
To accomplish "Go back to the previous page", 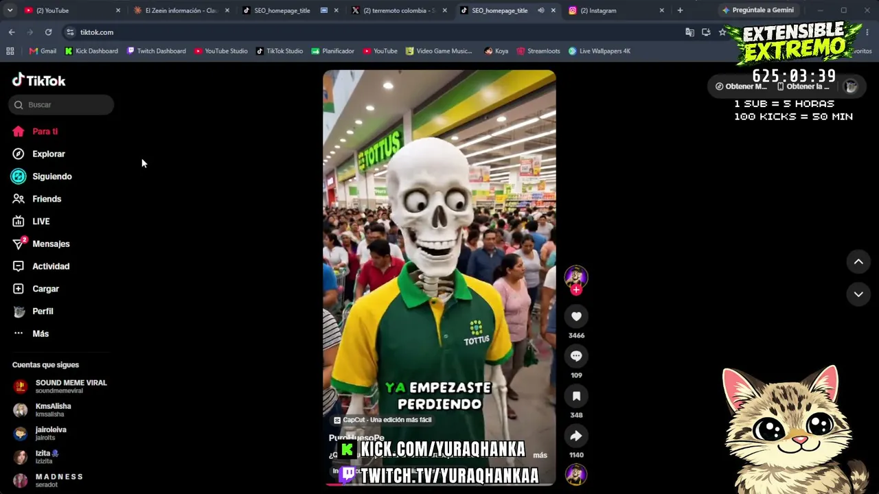I will tap(12, 32).
